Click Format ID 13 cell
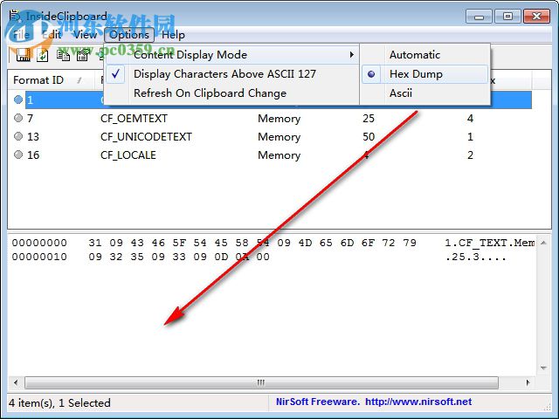 click(33, 136)
